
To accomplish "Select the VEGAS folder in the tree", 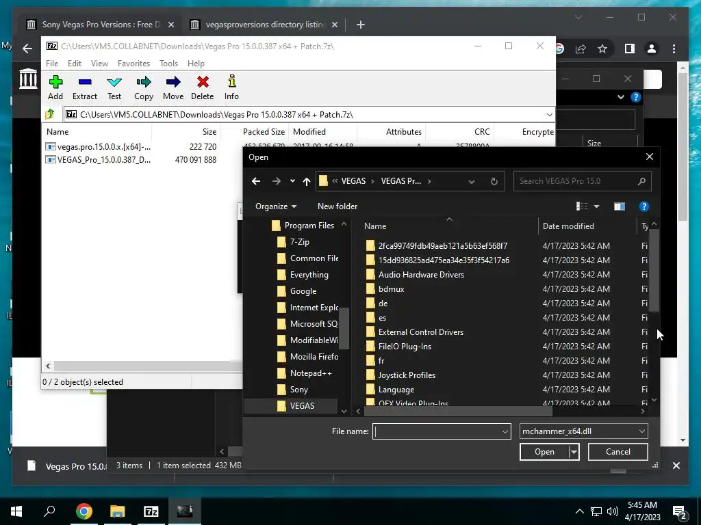I will pyautogui.click(x=302, y=406).
